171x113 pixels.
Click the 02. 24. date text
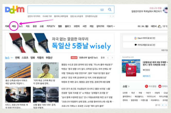[143, 26]
